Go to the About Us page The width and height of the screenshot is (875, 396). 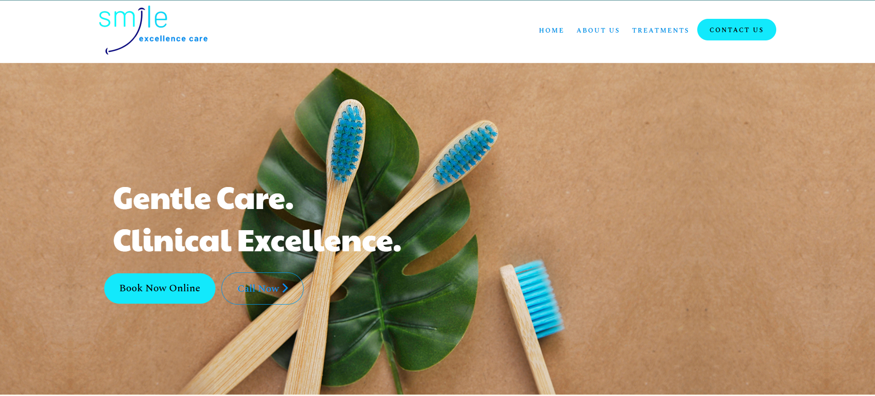598,30
